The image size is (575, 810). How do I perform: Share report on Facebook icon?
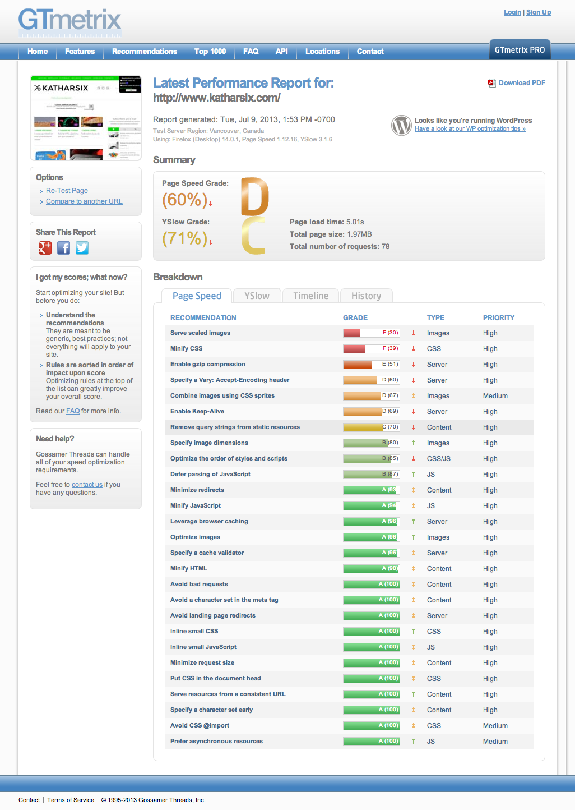(64, 248)
